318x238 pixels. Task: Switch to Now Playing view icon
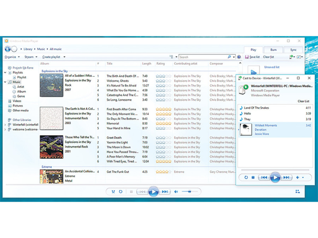[x=298, y=191]
